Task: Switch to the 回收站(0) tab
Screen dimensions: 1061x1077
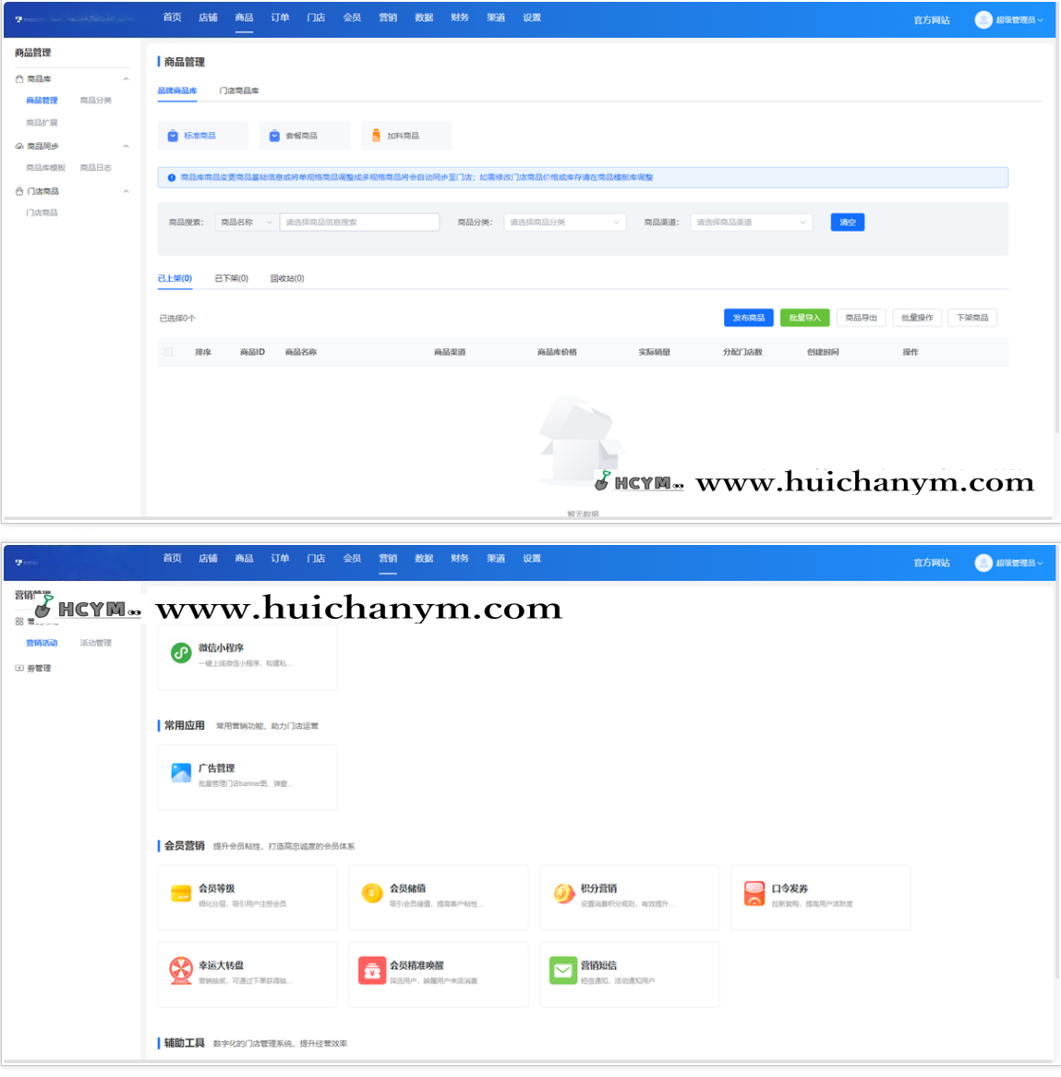Action: (x=287, y=279)
